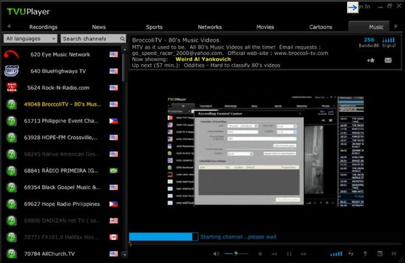
Task: Switch to the Movies tab
Action: (x=265, y=27)
